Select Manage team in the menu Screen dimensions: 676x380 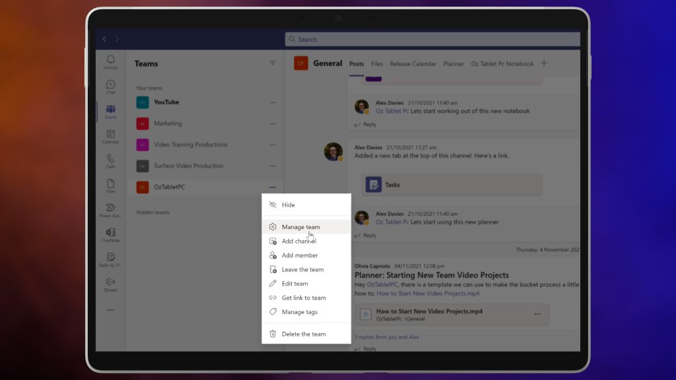coord(306,227)
